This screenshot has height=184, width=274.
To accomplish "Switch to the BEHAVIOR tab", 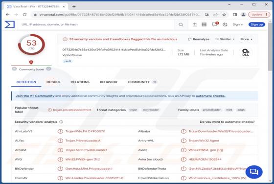I will [109, 82].
